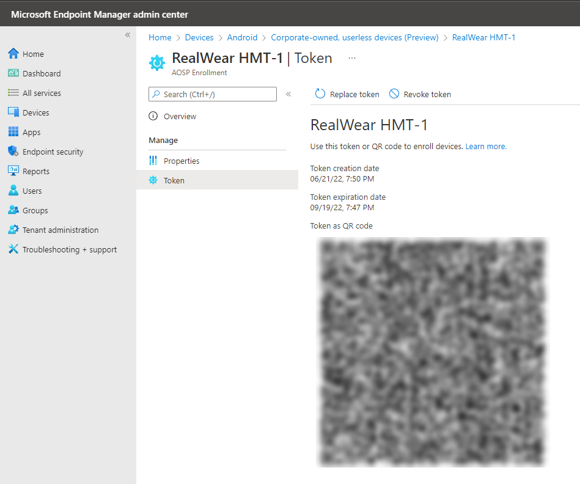Click the Users person icon

point(13,191)
